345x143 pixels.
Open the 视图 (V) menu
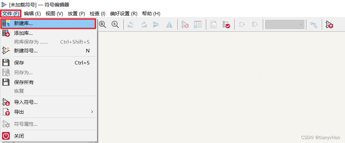(x=54, y=14)
